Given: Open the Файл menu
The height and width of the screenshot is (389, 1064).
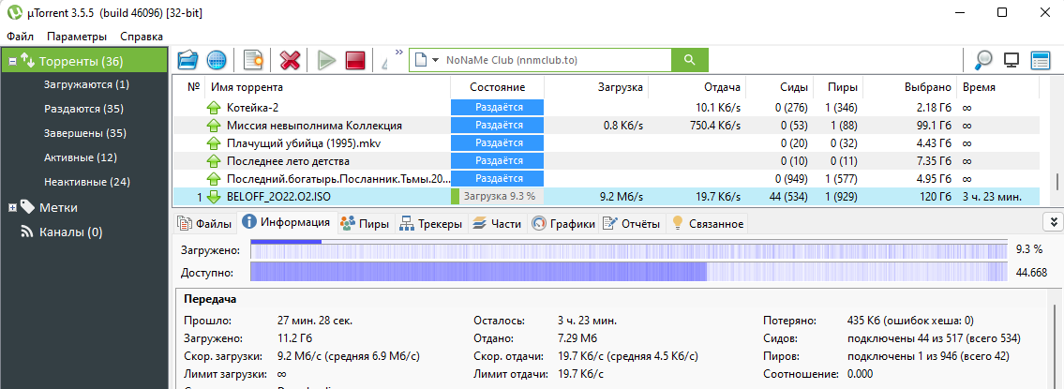Looking at the screenshot, I should 21,37.
